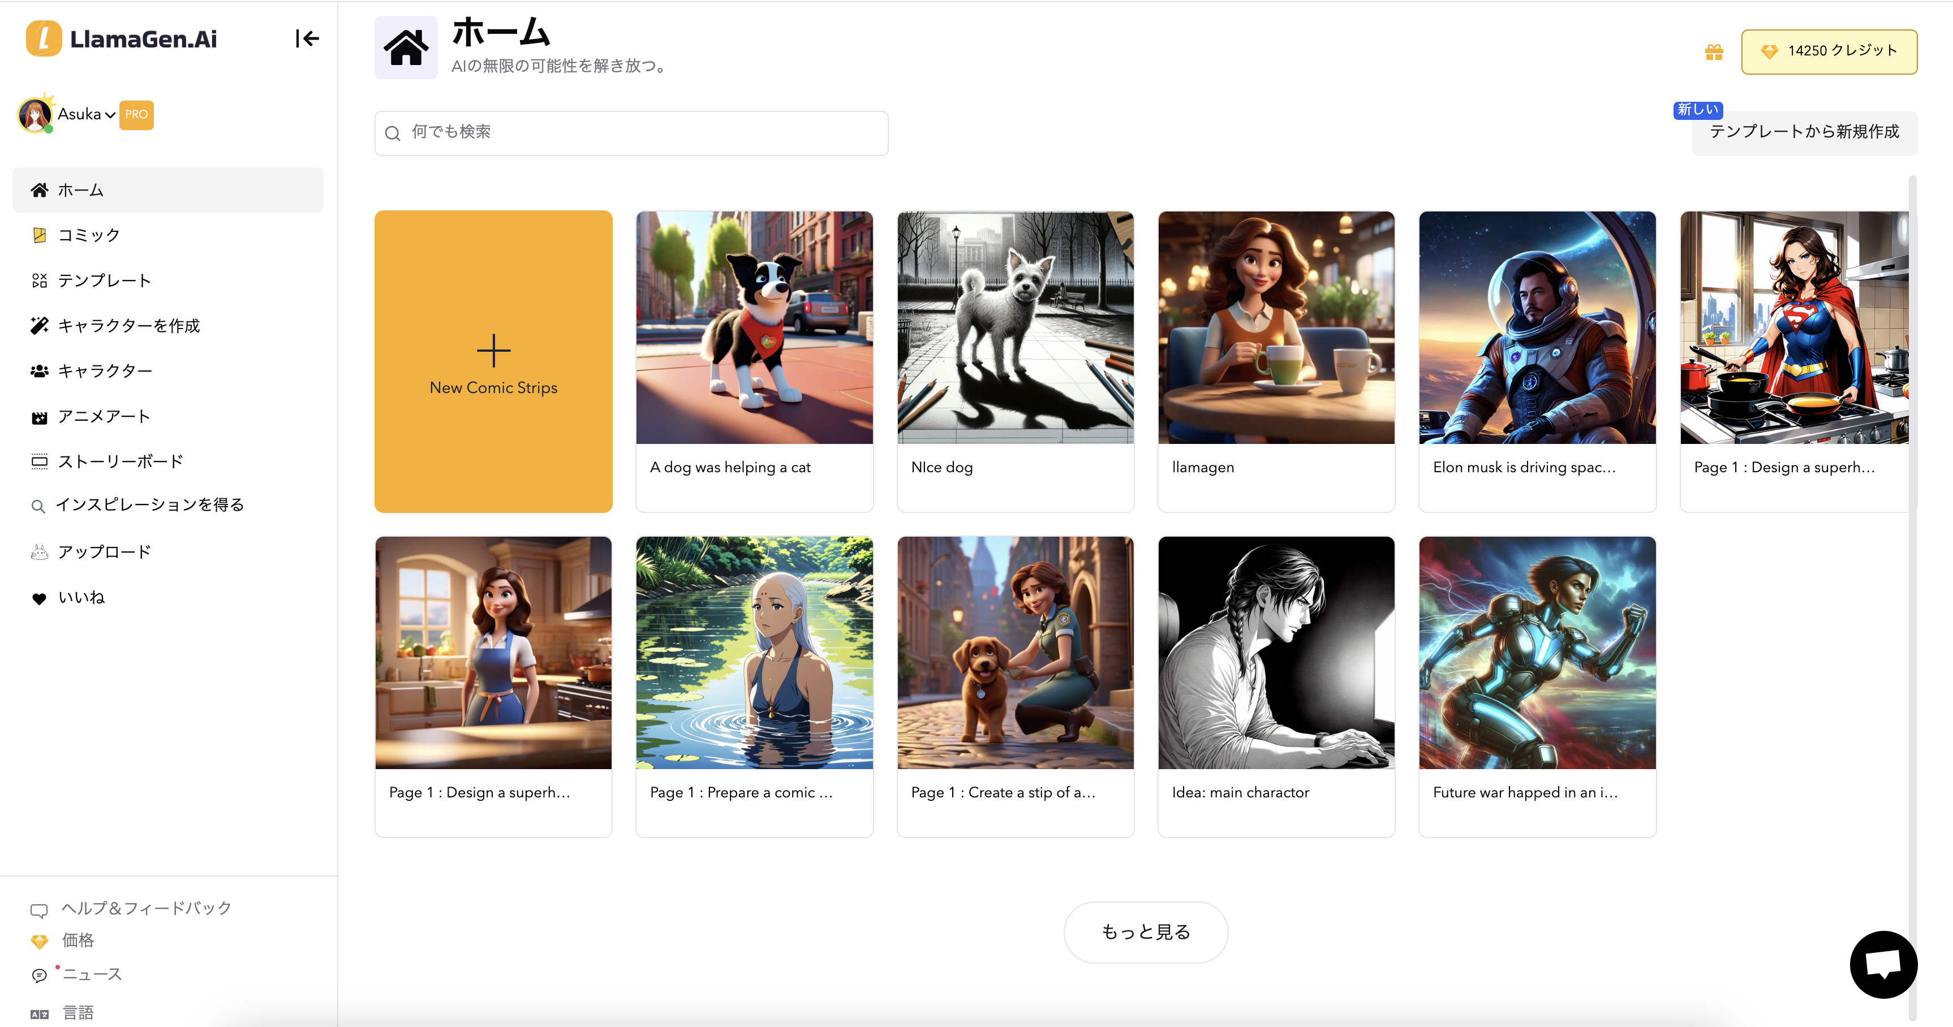
Task: Click the gift box icon
Action: [1714, 51]
